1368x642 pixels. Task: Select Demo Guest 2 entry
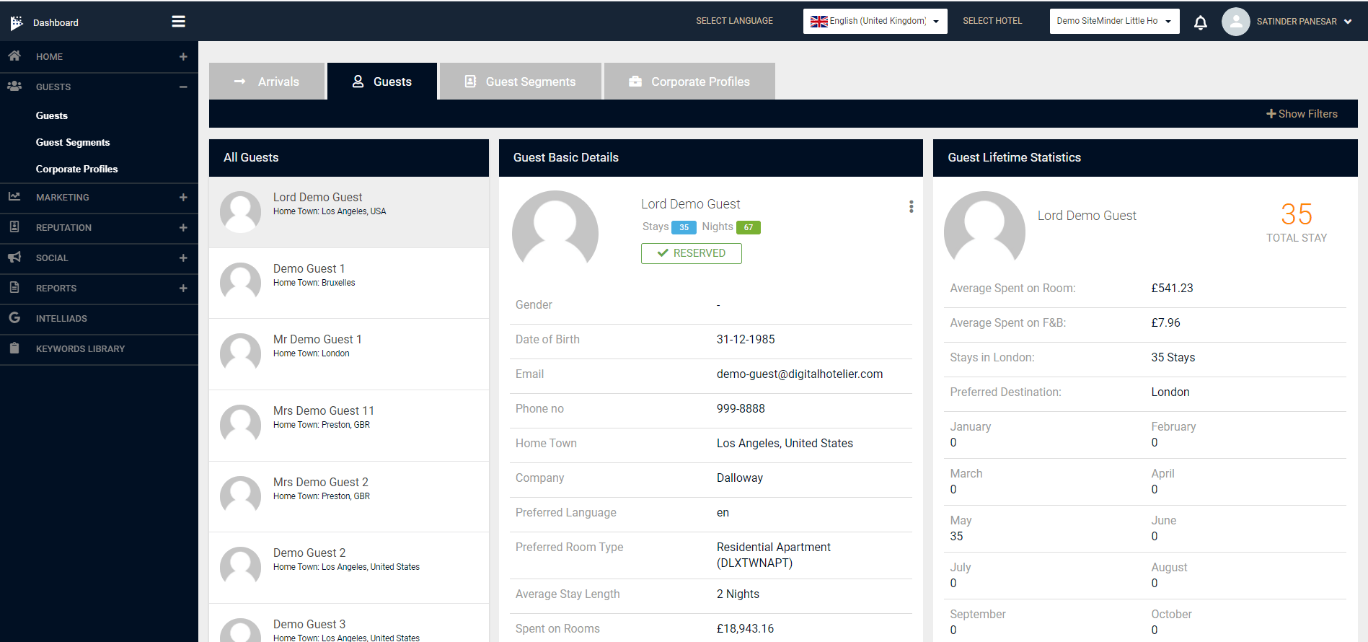349,568
